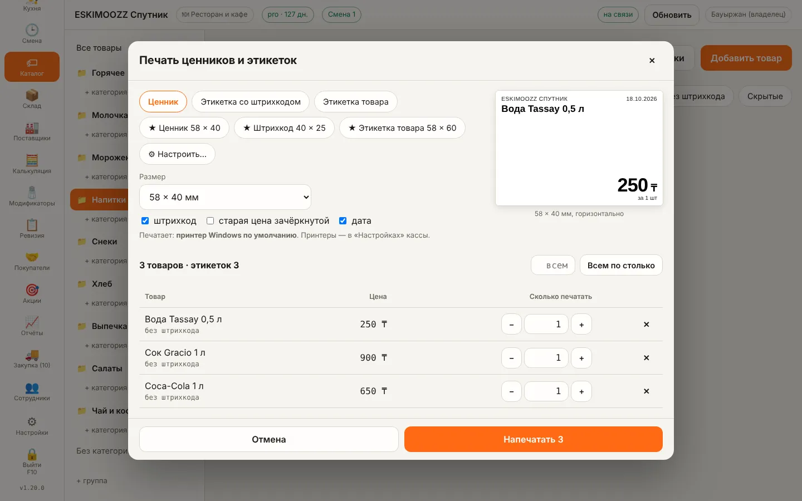Close the print labels dialog
The height and width of the screenshot is (501, 802).
pyautogui.click(x=652, y=60)
